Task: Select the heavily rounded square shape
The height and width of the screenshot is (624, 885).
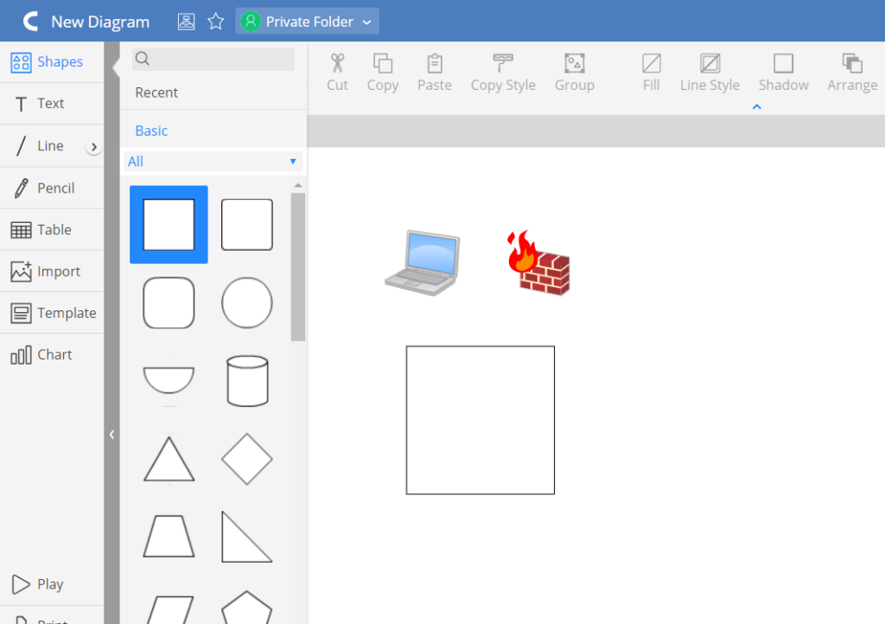Action: [x=169, y=303]
